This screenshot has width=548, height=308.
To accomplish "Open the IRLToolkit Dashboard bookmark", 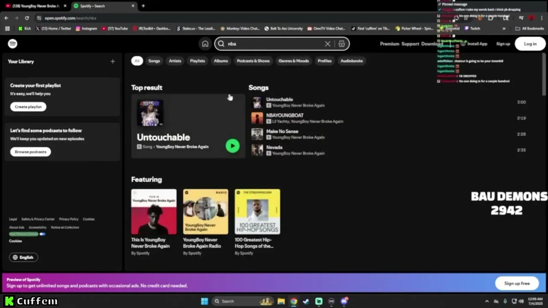I will click(152, 29).
